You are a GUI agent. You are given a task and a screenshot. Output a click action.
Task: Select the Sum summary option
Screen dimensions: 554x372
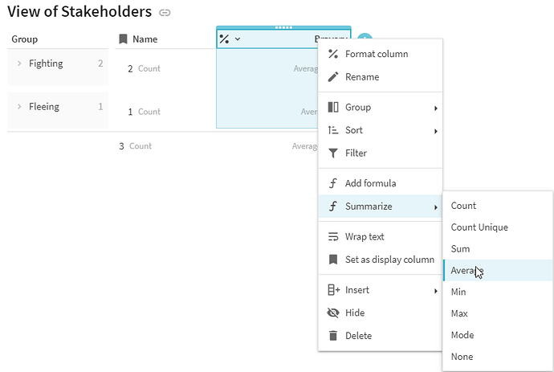(461, 249)
